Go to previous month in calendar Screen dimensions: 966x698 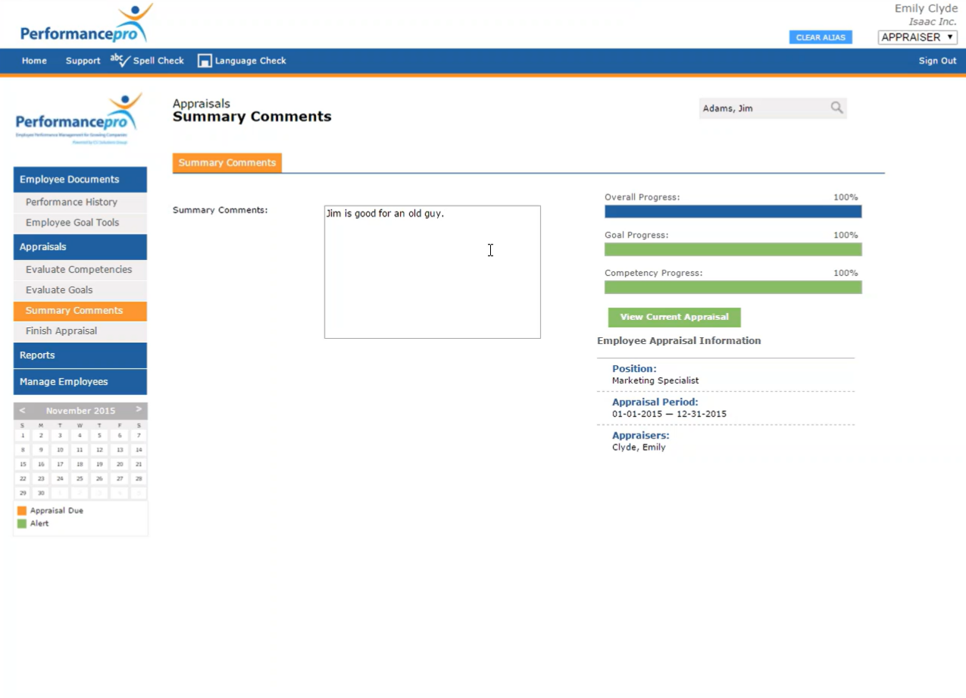click(x=22, y=410)
